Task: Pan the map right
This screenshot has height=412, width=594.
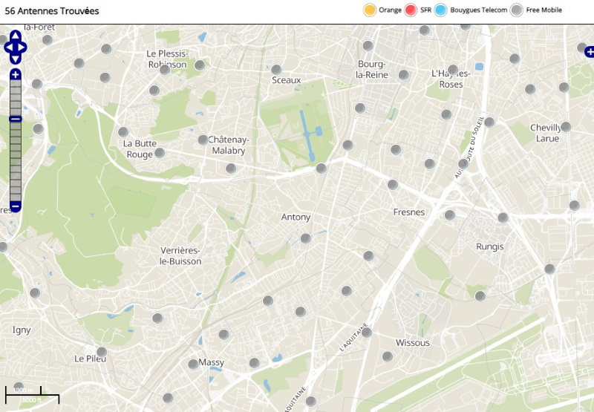Action: [23, 48]
